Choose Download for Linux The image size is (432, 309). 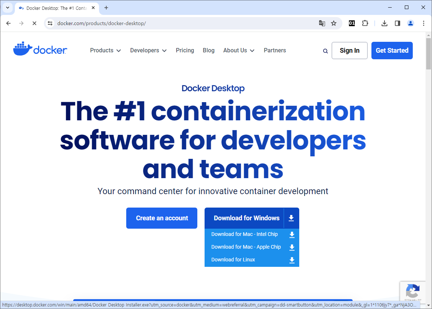click(x=233, y=260)
